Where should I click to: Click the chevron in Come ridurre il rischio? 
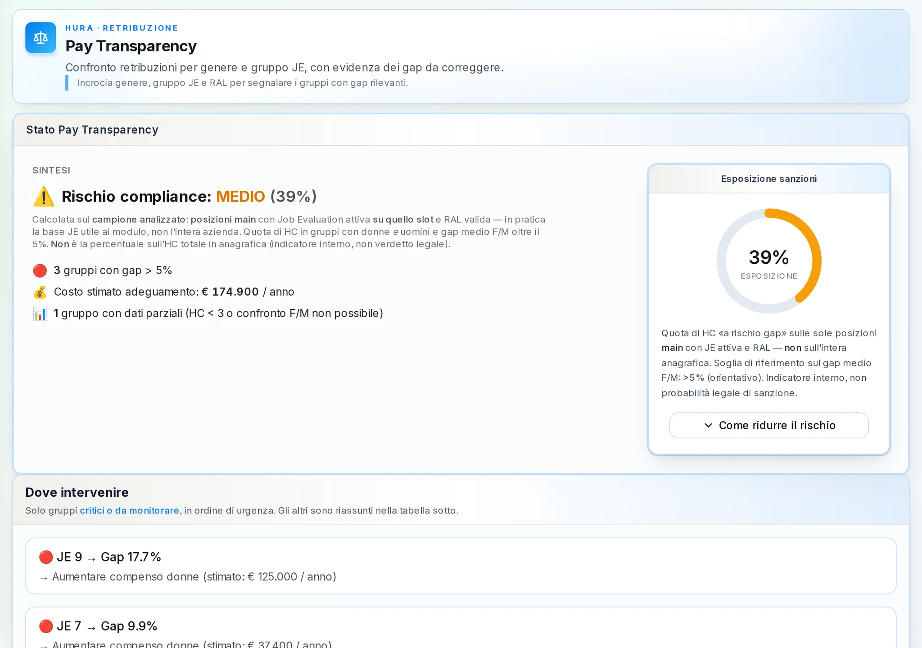(708, 425)
